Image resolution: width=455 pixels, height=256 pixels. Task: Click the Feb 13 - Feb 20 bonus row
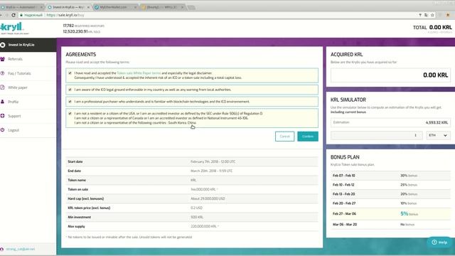point(390,194)
